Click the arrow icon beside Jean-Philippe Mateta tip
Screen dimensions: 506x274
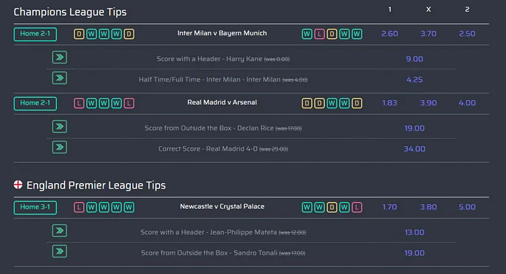59,231
